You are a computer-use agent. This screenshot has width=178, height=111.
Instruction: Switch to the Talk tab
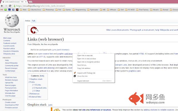tap(33, 21)
